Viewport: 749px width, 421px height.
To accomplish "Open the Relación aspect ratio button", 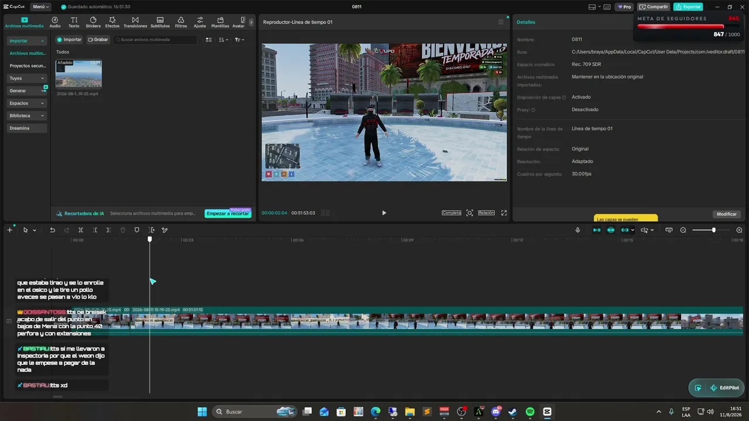I will click(486, 213).
